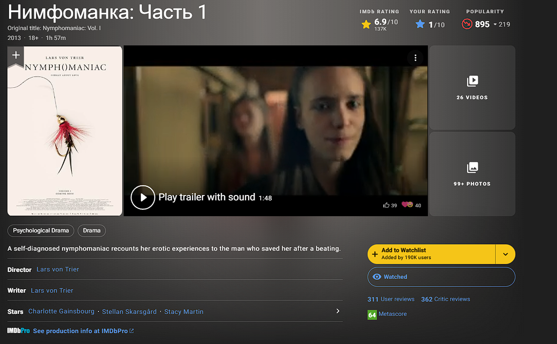Click the 2013 release year
The image size is (557, 344).
coord(14,38)
